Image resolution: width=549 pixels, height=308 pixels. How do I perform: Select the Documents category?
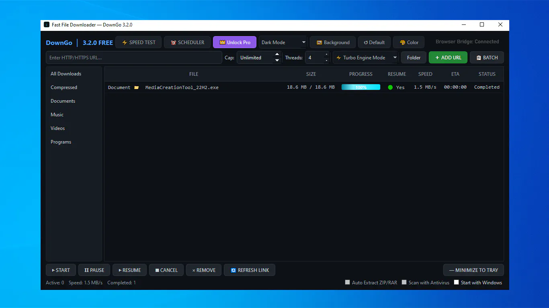(74, 101)
